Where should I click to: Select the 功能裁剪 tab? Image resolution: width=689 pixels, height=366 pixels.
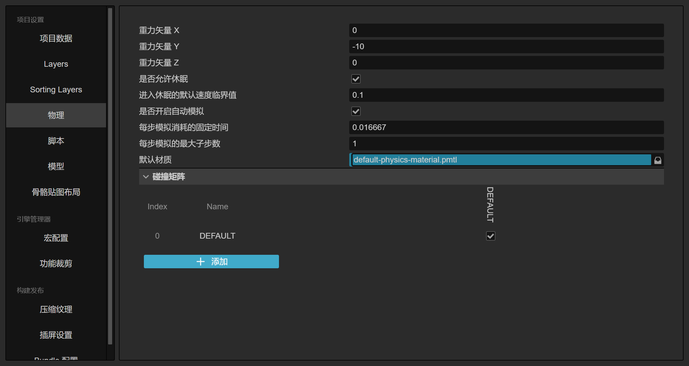coord(56,264)
